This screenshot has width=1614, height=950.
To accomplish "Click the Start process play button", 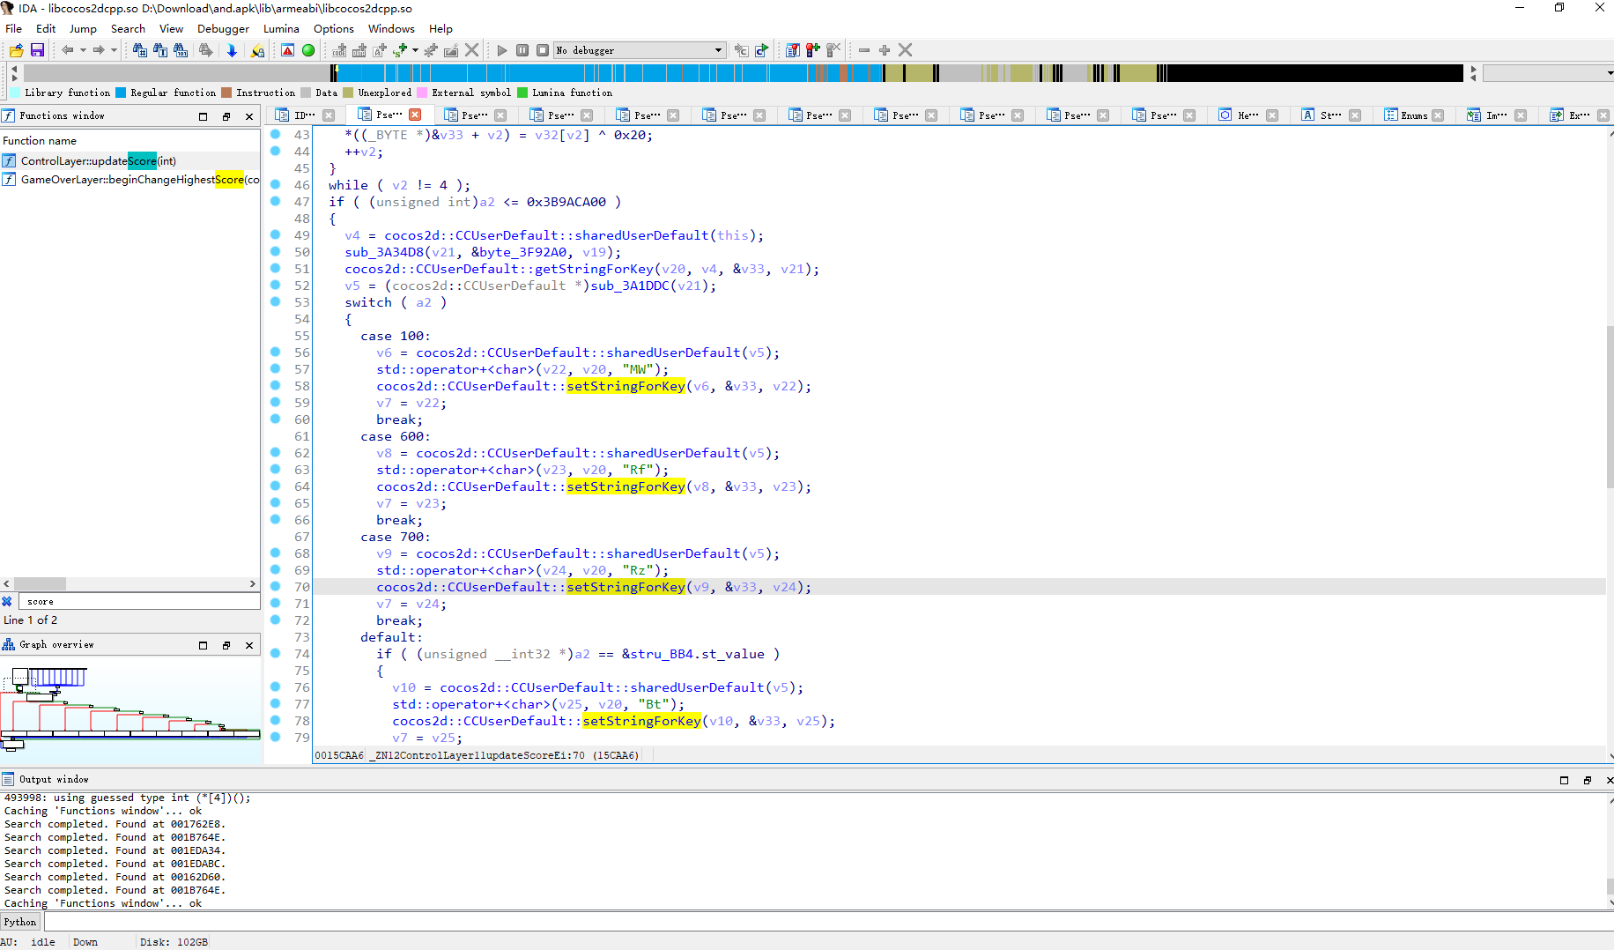I will (x=502, y=50).
